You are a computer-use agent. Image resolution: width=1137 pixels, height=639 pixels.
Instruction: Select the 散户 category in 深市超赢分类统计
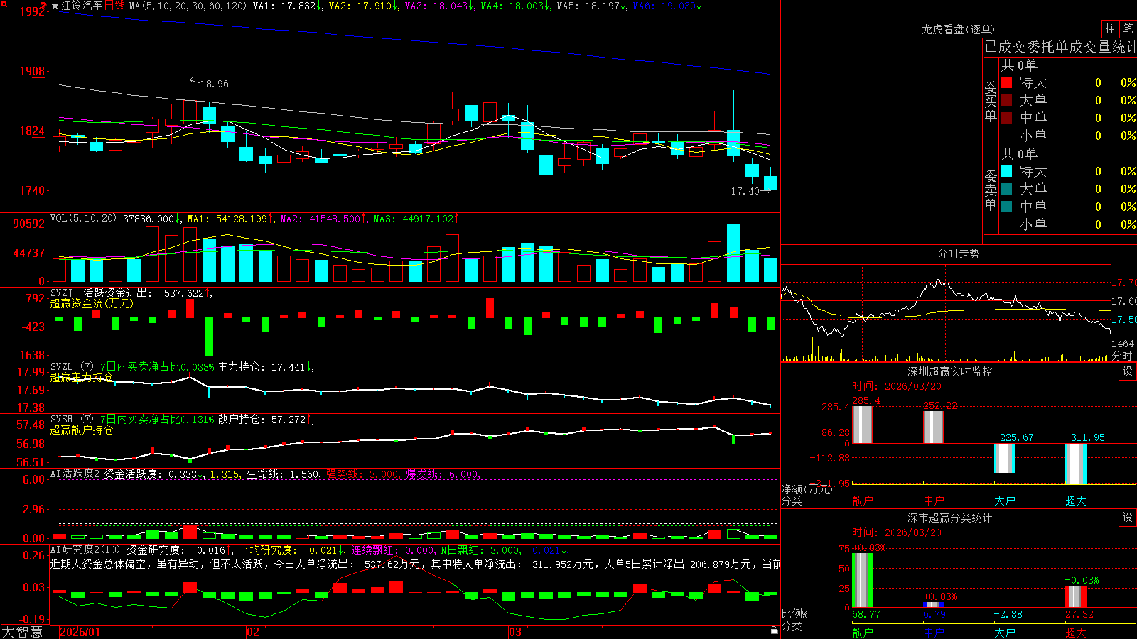(x=862, y=633)
